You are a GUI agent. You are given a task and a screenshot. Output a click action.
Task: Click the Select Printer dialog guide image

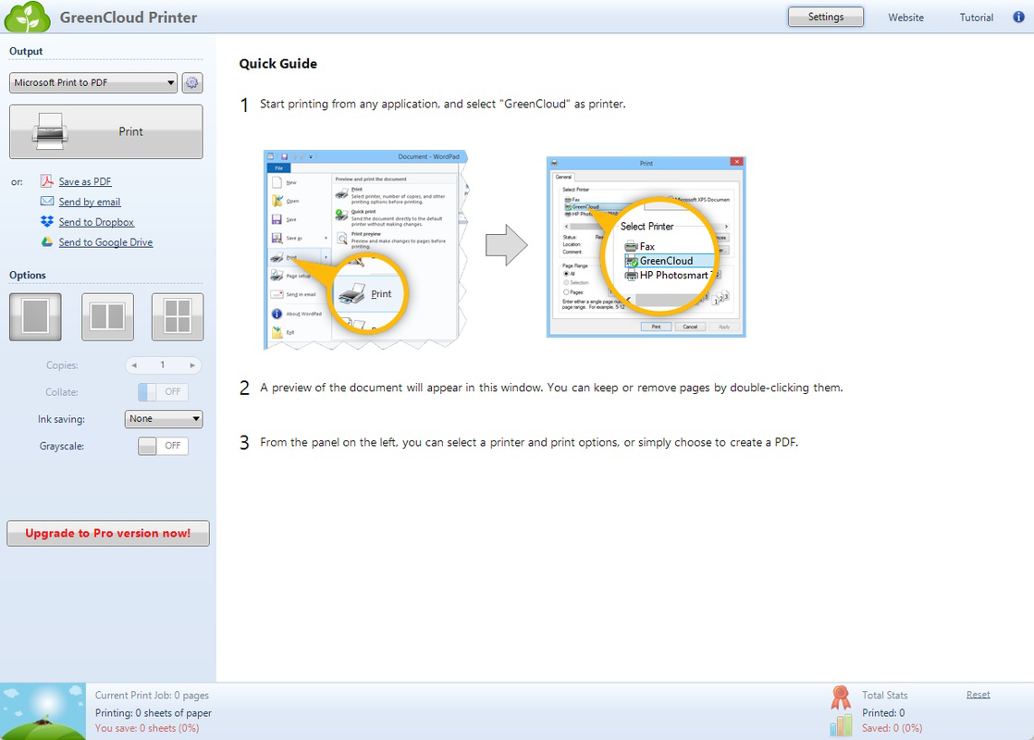(646, 247)
